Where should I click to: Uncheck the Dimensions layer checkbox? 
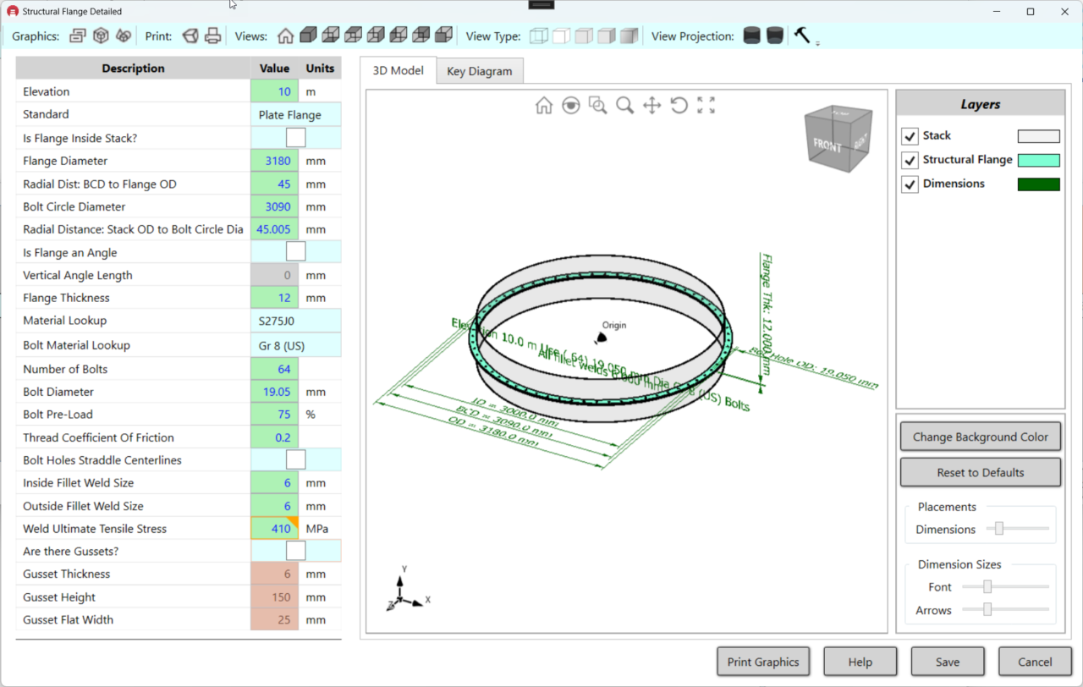tap(910, 184)
